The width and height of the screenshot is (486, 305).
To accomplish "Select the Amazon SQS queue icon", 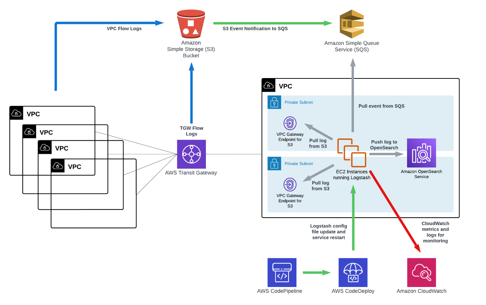I will coord(352,24).
